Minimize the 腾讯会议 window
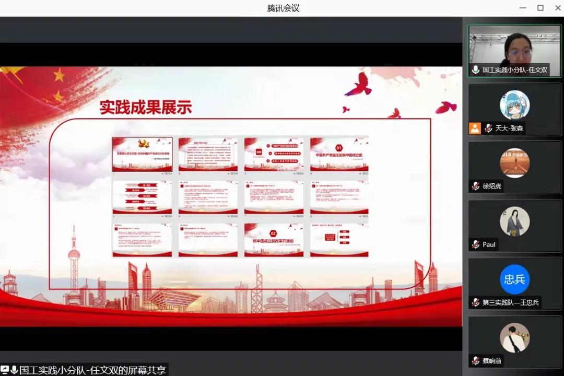The image size is (564, 376). click(523, 8)
